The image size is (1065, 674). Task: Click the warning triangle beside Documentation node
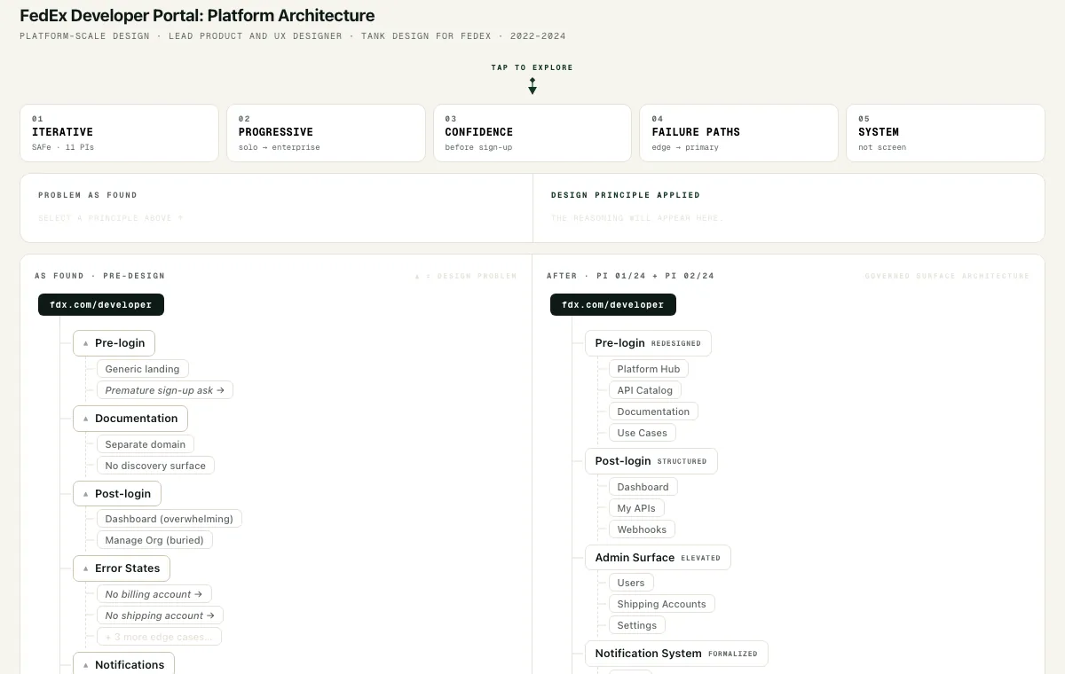(x=86, y=419)
